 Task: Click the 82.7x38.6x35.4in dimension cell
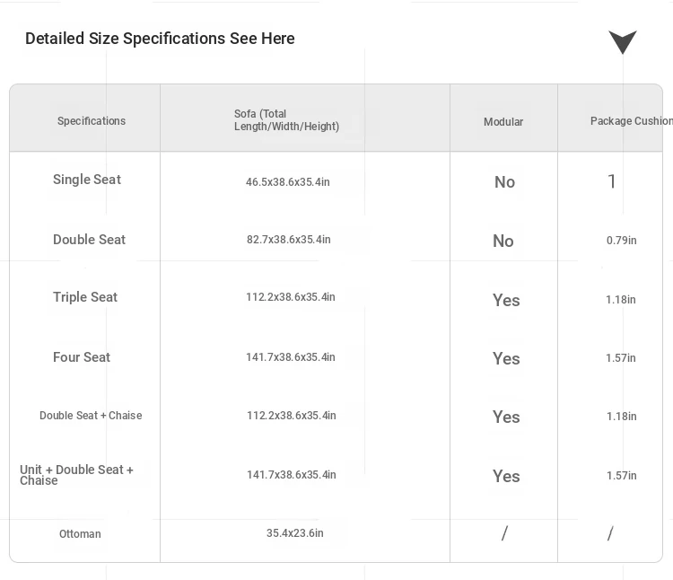[288, 240]
